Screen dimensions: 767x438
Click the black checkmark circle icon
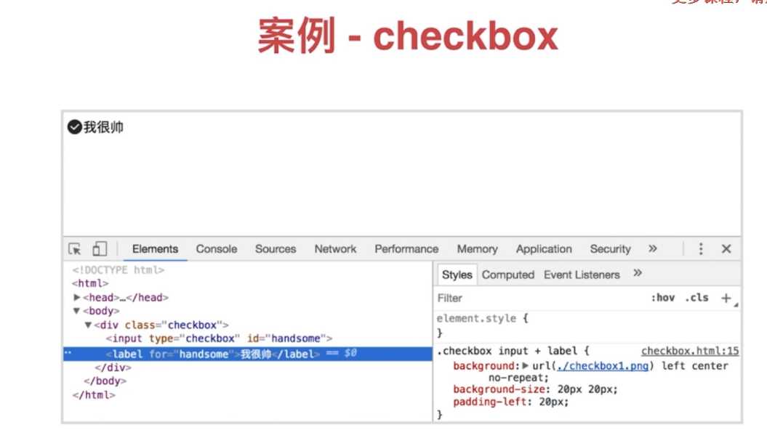(x=74, y=127)
